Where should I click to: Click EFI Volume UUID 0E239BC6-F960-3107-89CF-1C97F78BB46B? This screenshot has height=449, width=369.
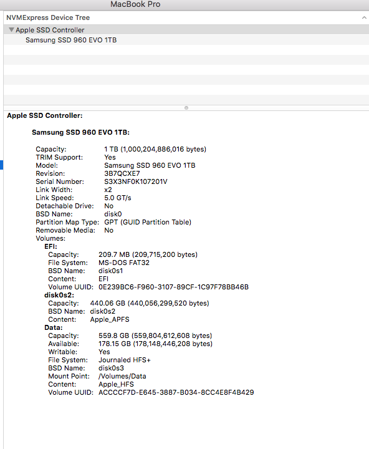pos(173,287)
